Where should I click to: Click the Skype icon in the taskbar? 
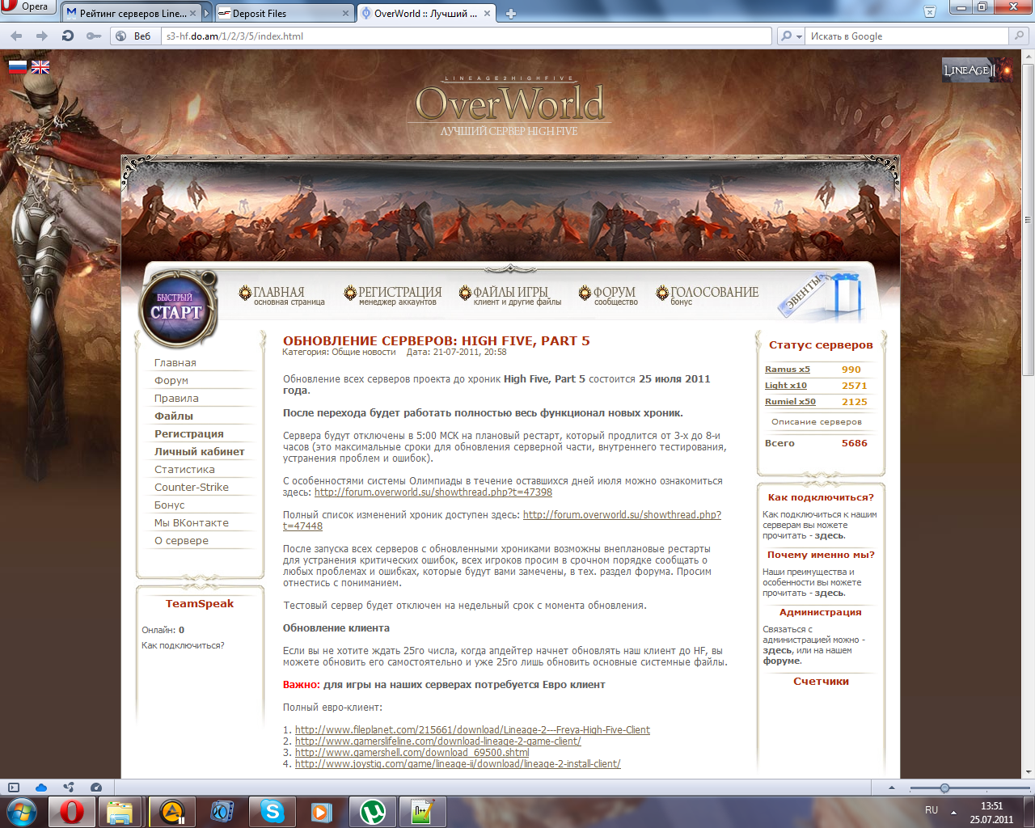[x=272, y=811]
